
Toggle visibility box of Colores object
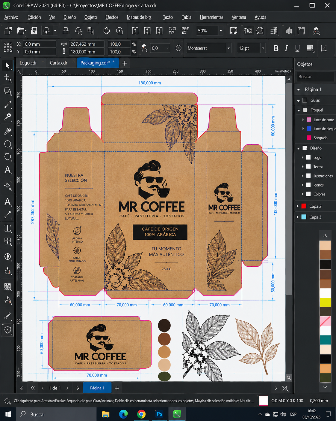click(308, 194)
